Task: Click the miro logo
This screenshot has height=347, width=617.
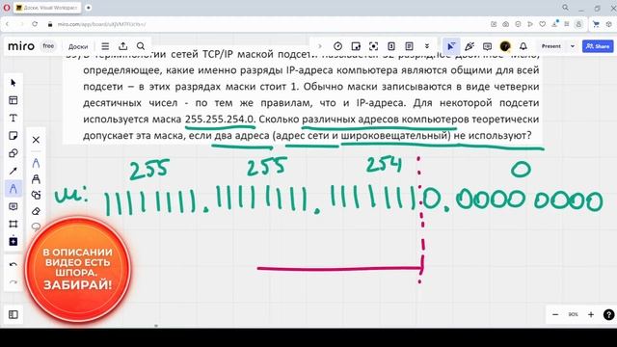Action: (21, 46)
